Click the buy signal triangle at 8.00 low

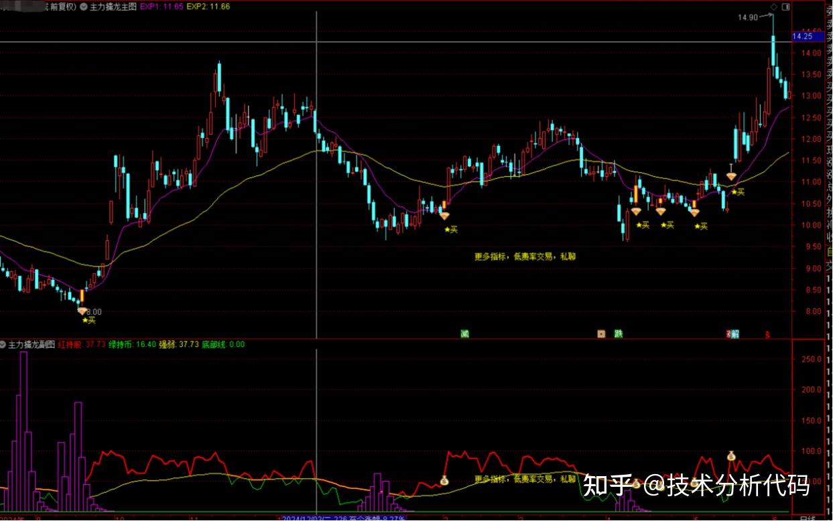coord(82,311)
